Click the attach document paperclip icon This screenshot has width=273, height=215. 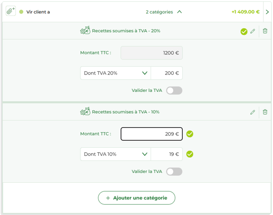pos(10,11)
